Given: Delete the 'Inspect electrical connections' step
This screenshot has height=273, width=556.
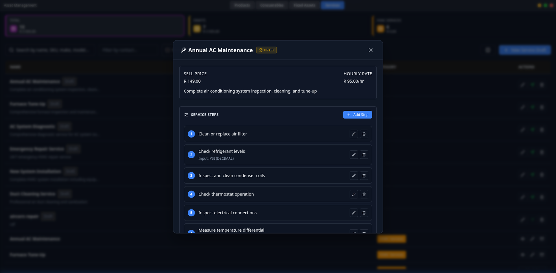Looking at the screenshot, I should coord(364,213).
